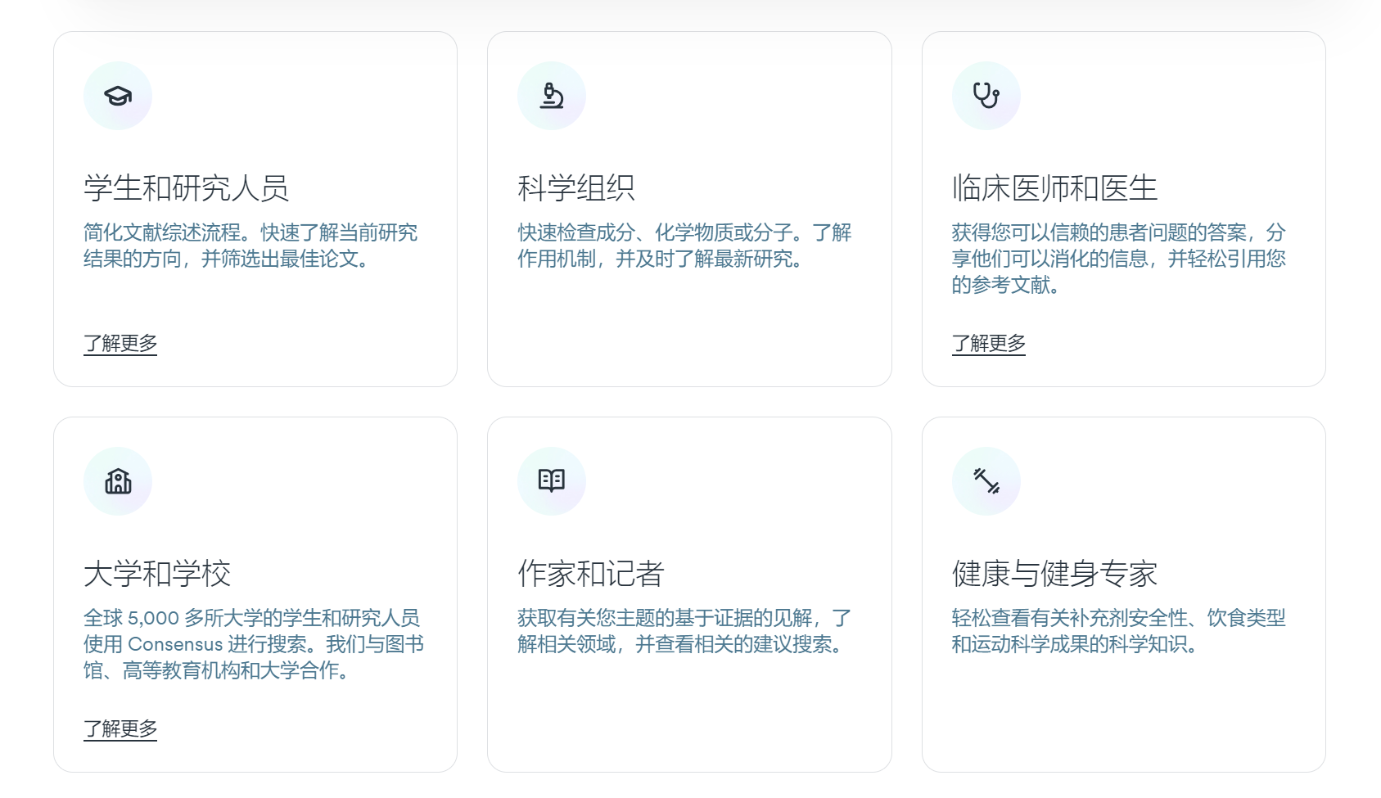Click the 大学和学校 card title
1381x798 pixels.
coord(157,574)
